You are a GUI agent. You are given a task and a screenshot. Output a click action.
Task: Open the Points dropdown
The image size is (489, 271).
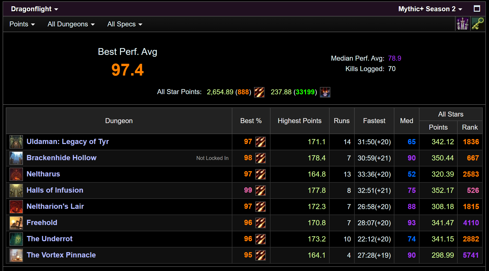(22, 24)
